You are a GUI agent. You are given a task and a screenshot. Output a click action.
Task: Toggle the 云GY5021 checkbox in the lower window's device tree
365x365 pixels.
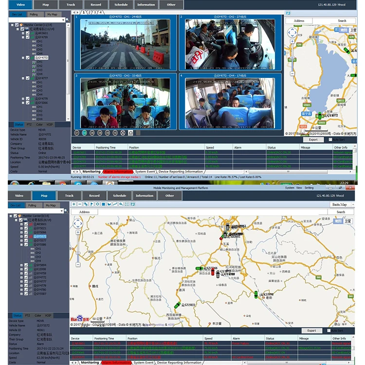pos(26,228)
